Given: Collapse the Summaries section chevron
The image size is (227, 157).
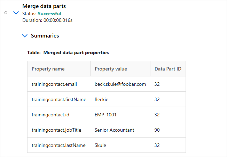Looking at the screenshot, I should [25, 36].
